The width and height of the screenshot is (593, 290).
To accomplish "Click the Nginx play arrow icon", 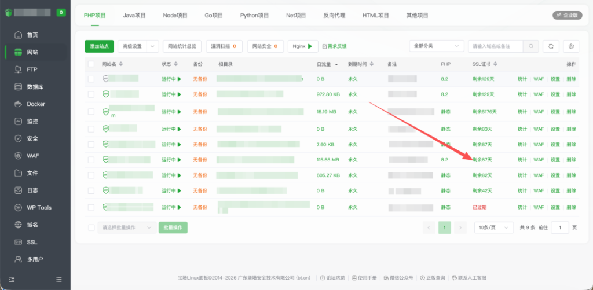I will (x=310, y=46).
